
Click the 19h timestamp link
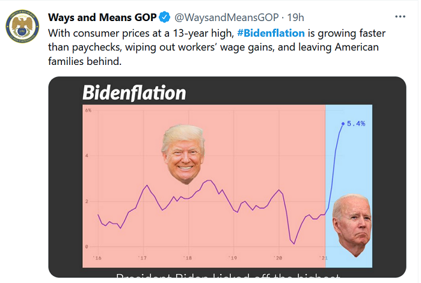[x=296, y=17]
